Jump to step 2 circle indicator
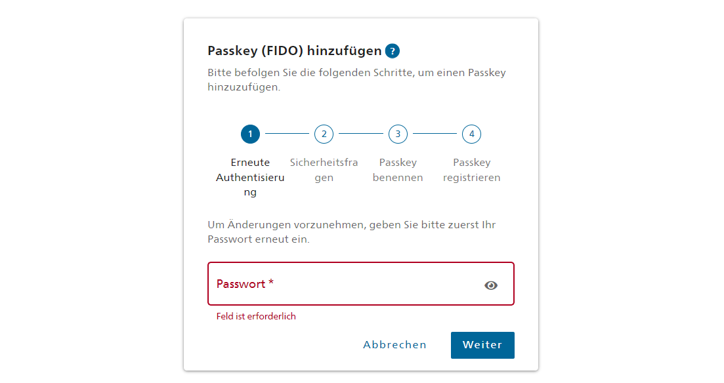Screen dimensions: 724x383 [x=324, y=134]
